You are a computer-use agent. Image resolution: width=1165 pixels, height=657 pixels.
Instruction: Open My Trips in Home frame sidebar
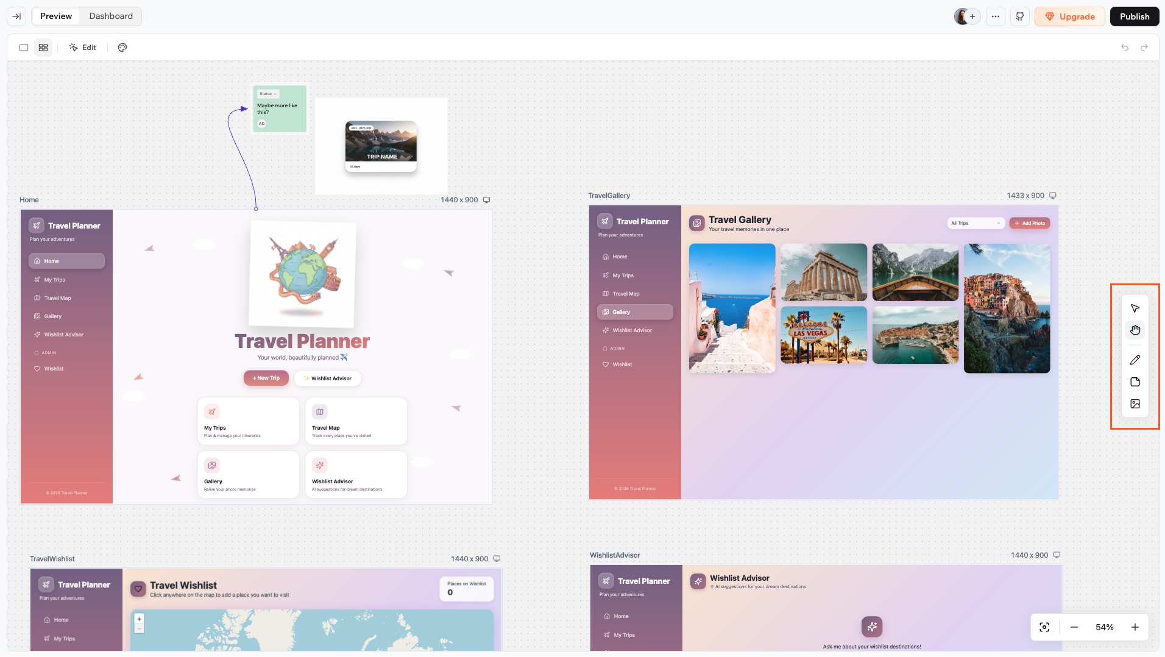66,280
